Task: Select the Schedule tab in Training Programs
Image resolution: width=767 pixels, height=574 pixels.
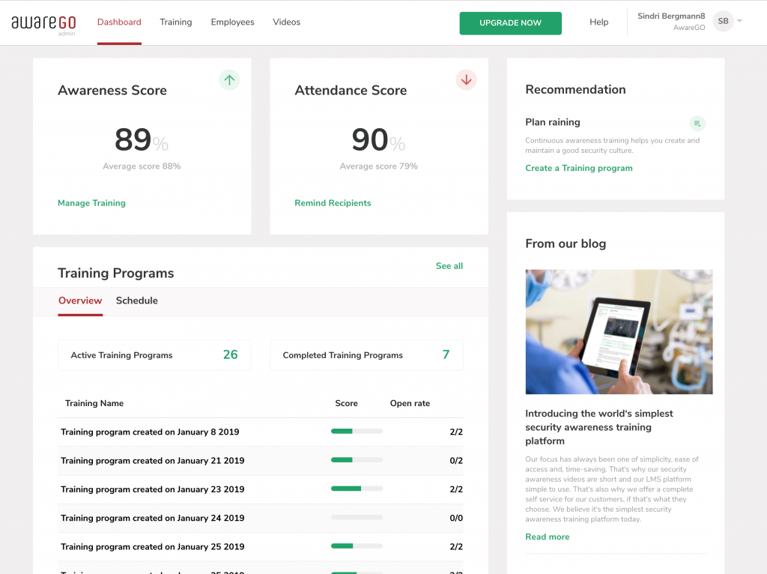Action: tap(137, 300)
